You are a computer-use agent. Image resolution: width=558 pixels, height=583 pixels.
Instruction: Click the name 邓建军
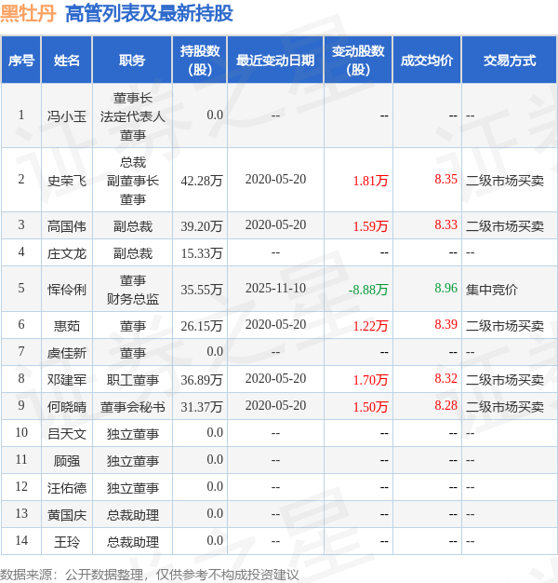67,379
